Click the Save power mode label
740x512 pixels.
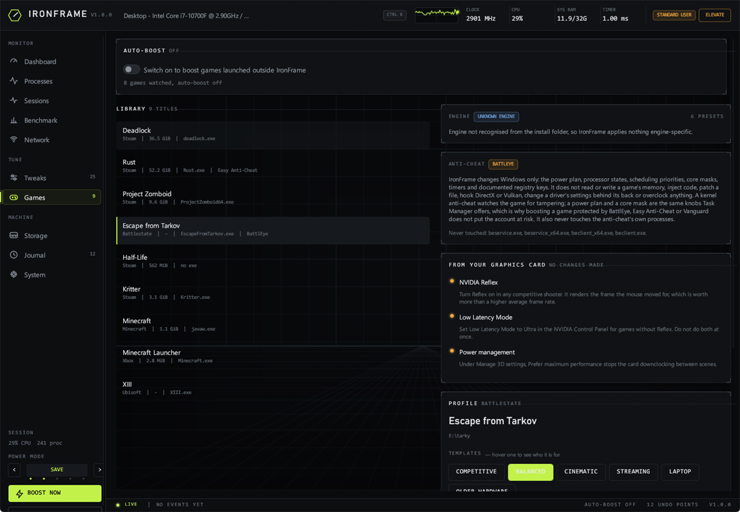[x=57, y=470]
